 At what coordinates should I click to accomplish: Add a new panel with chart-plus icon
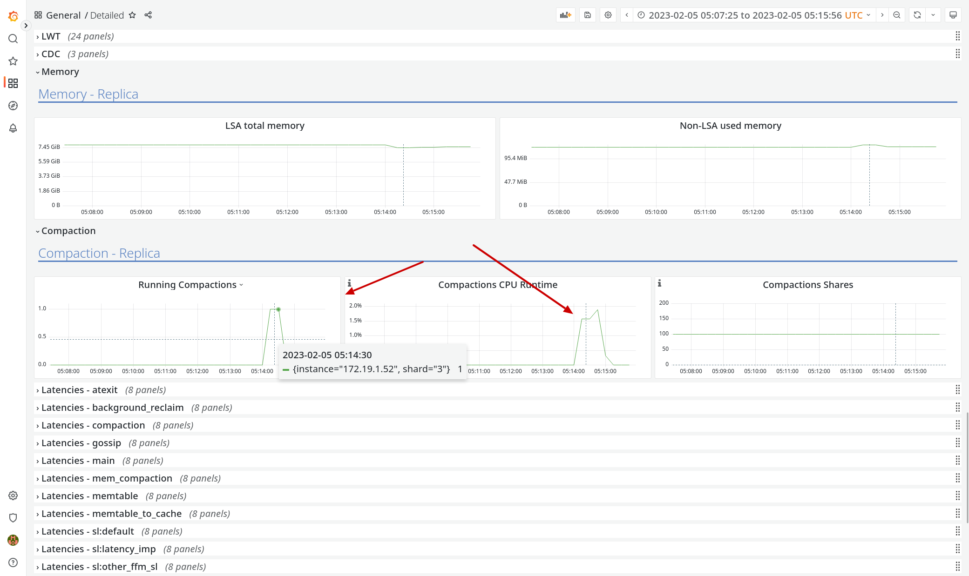tap(566, 15)
